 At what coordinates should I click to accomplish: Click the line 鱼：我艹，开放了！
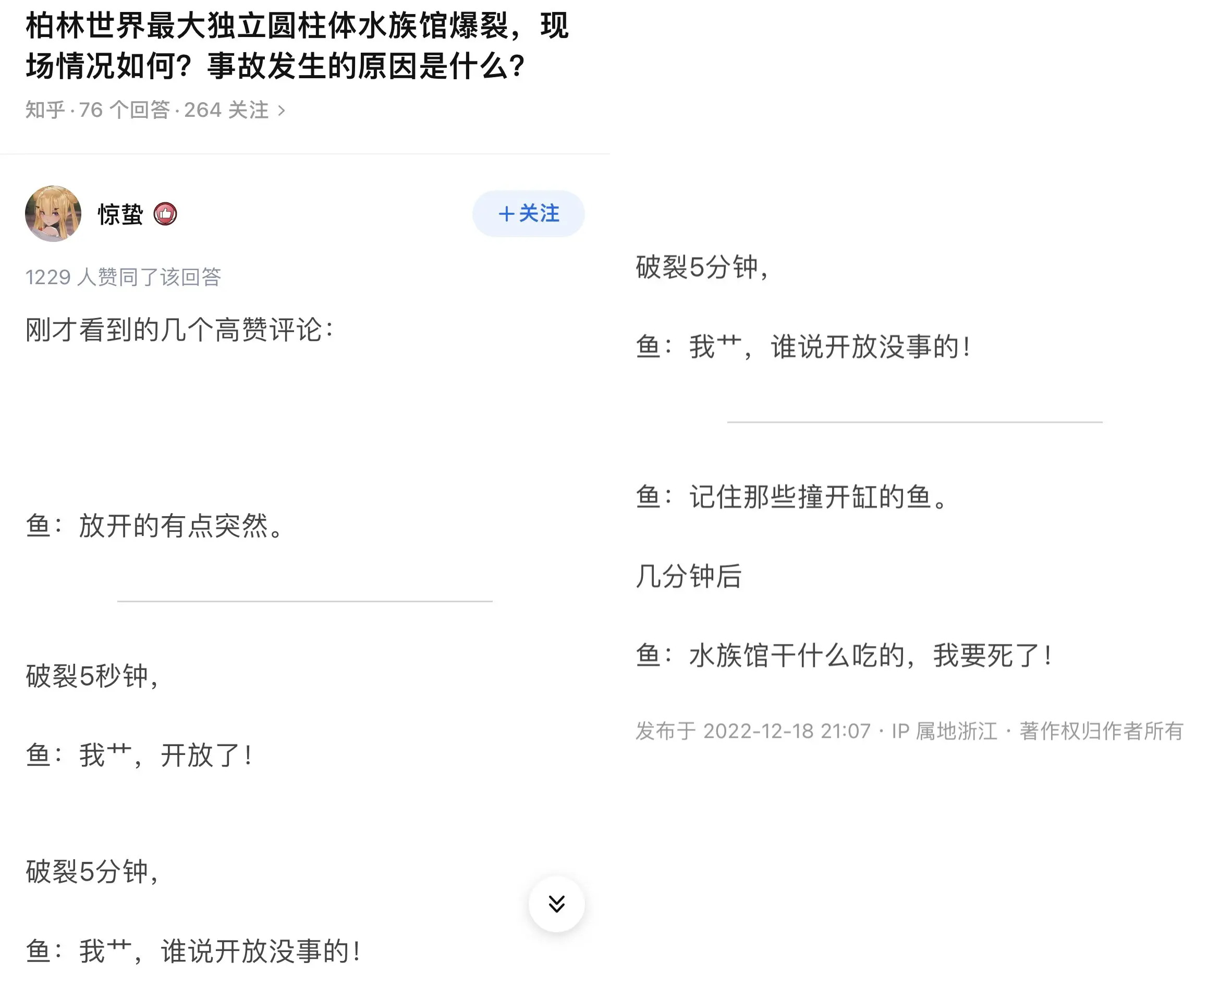(139, 755)
